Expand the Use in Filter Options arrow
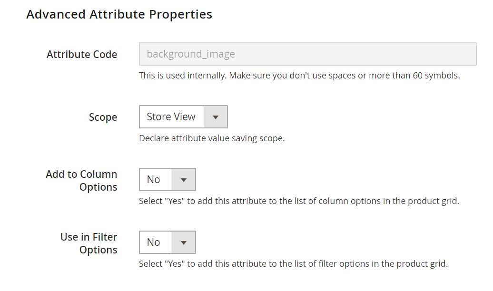Image resolution: width=493 pixels, height=291 pixels. [183, 242]
